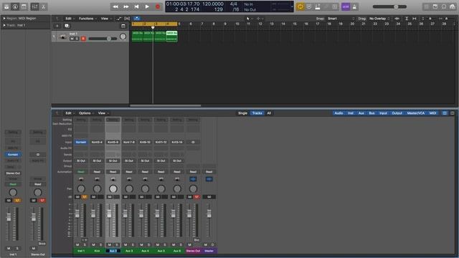
Task: Switch mixer to Tracks view
Action: point(257,113)
